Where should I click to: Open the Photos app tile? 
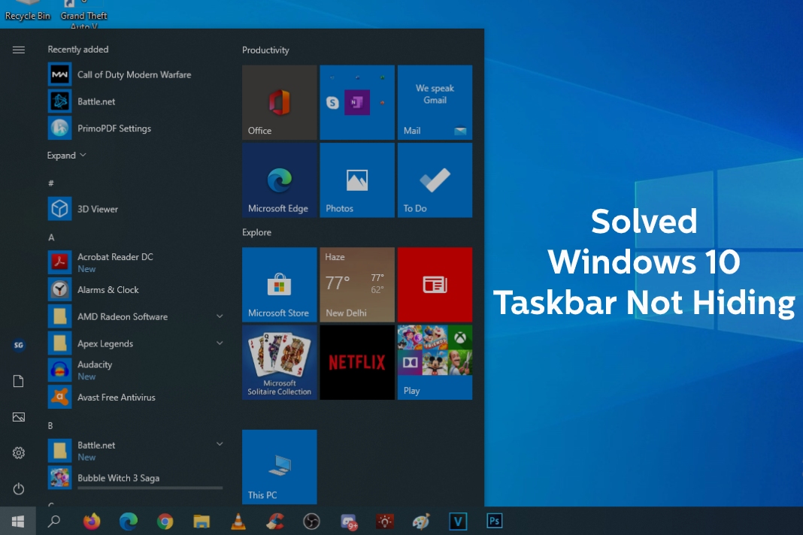pyautogui.click(x=356, y=179)
